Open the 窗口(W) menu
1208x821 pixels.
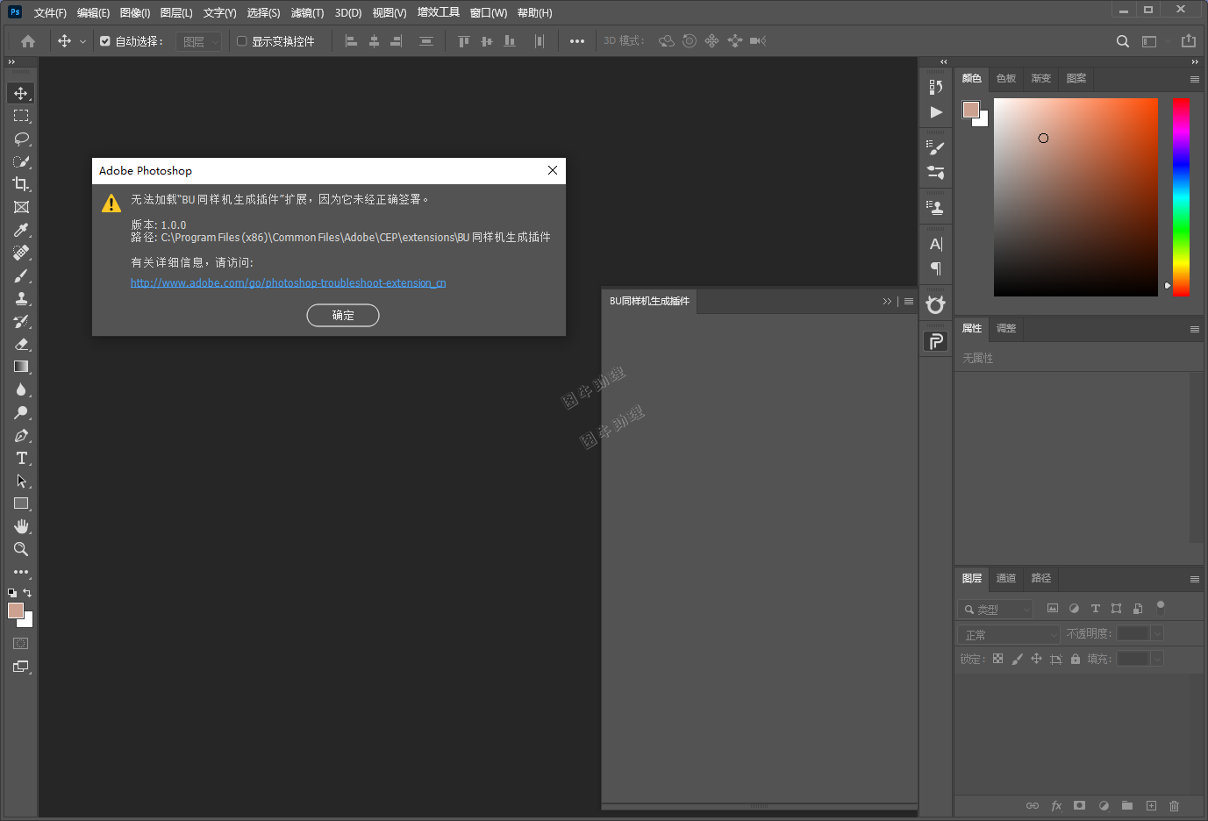tap(488, 13)
